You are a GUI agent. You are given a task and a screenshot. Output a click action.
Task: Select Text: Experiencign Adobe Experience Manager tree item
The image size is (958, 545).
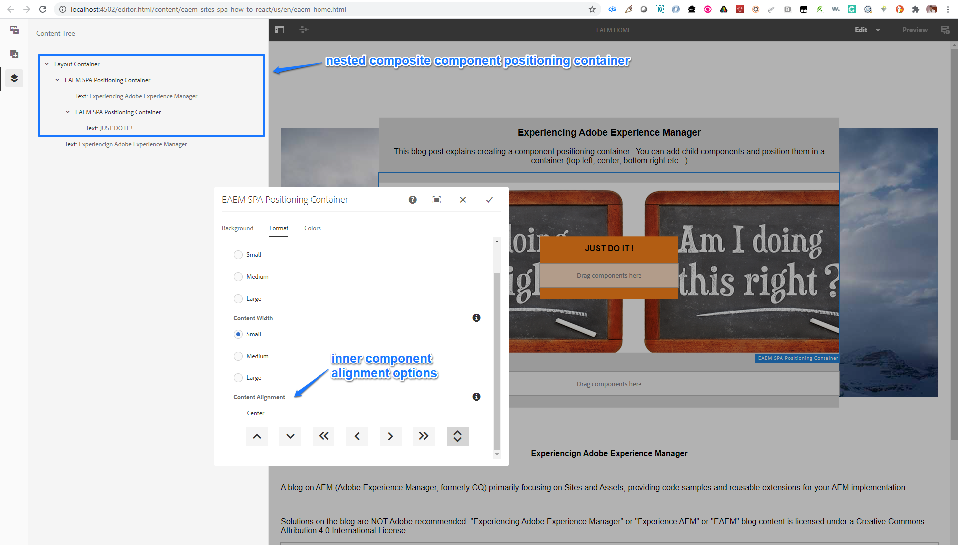click(126, 144)
